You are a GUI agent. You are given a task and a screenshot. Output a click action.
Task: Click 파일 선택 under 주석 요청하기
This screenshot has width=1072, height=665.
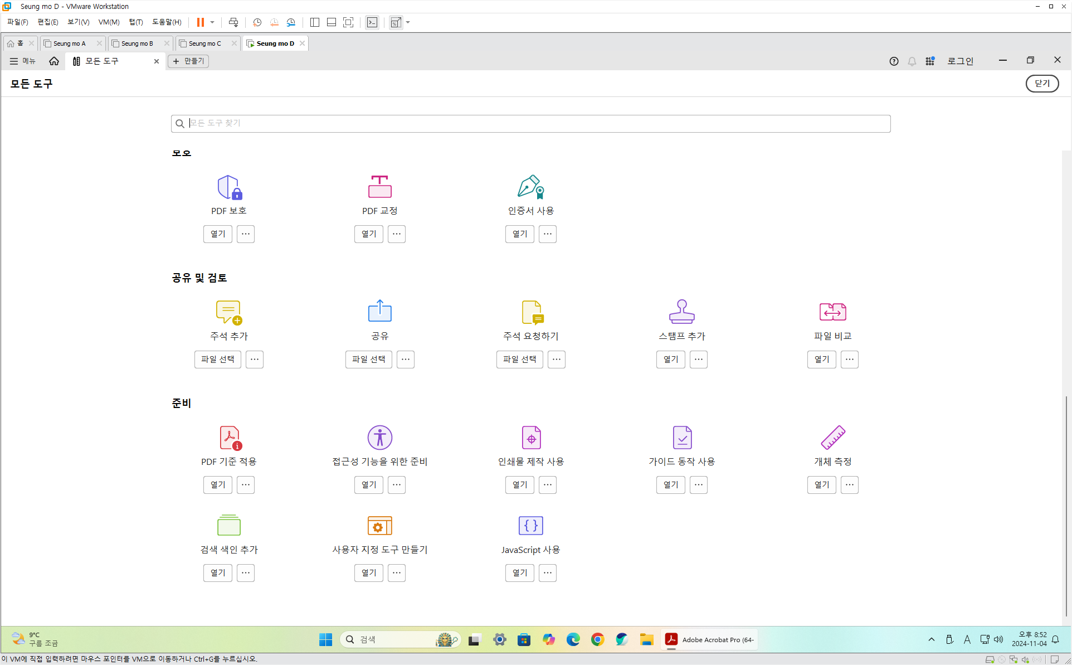(519, 360)
